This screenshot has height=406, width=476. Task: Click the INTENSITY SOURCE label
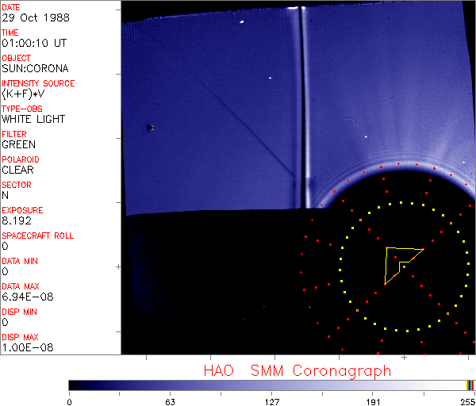tap(38, 83)
